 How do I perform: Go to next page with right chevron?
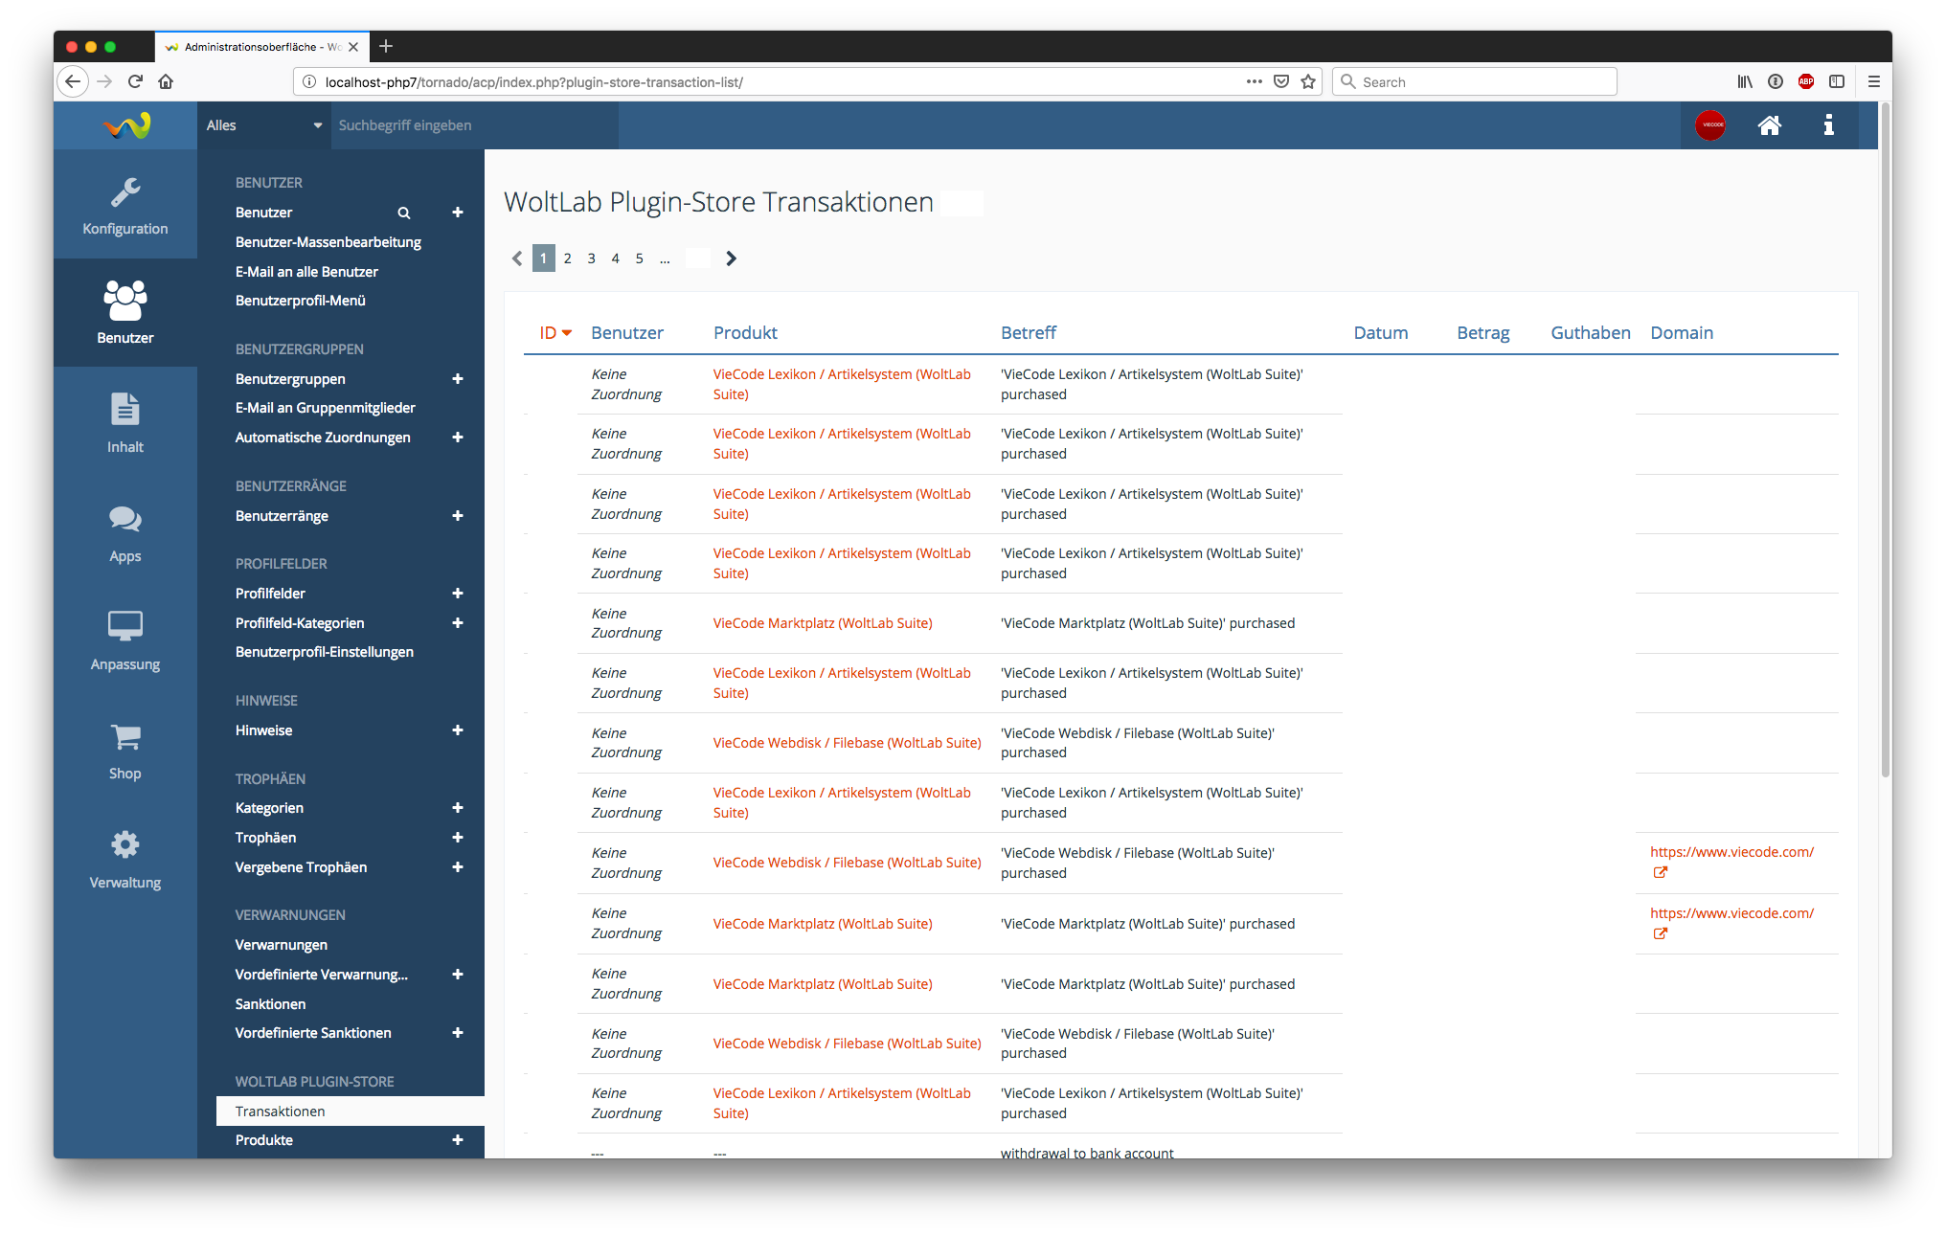(x=731, y=258)
